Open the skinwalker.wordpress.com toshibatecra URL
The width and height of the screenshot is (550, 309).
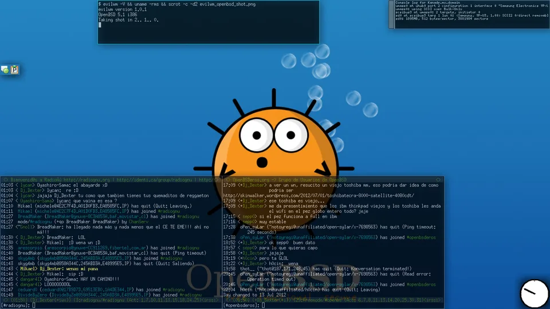319,196
